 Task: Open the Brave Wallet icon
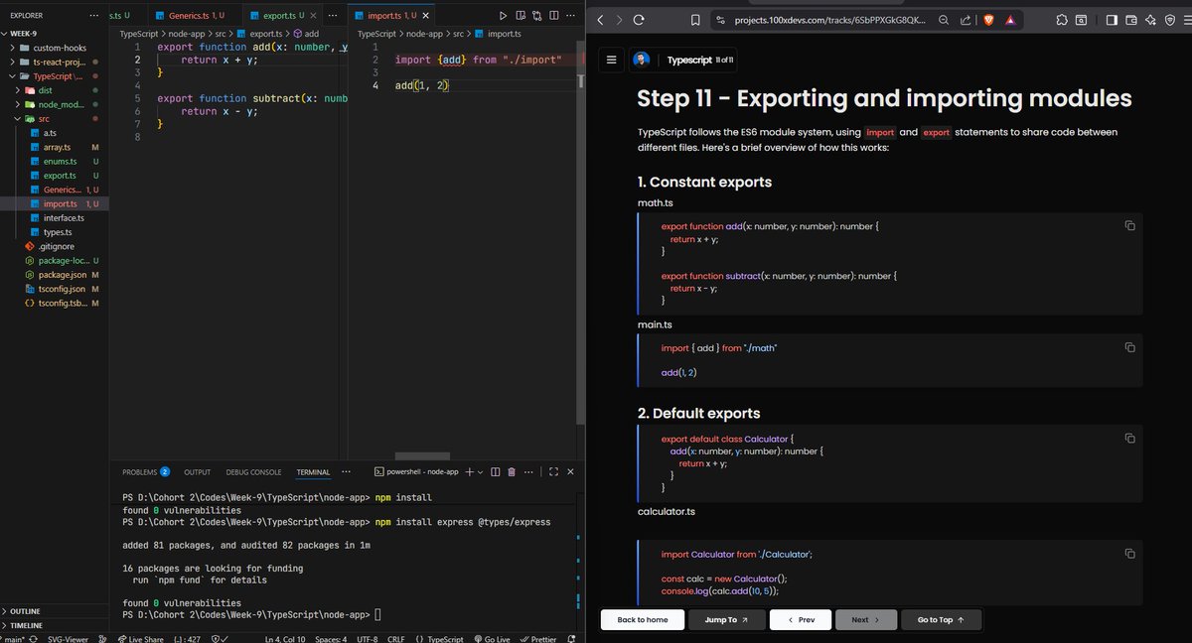(1131, 20)
